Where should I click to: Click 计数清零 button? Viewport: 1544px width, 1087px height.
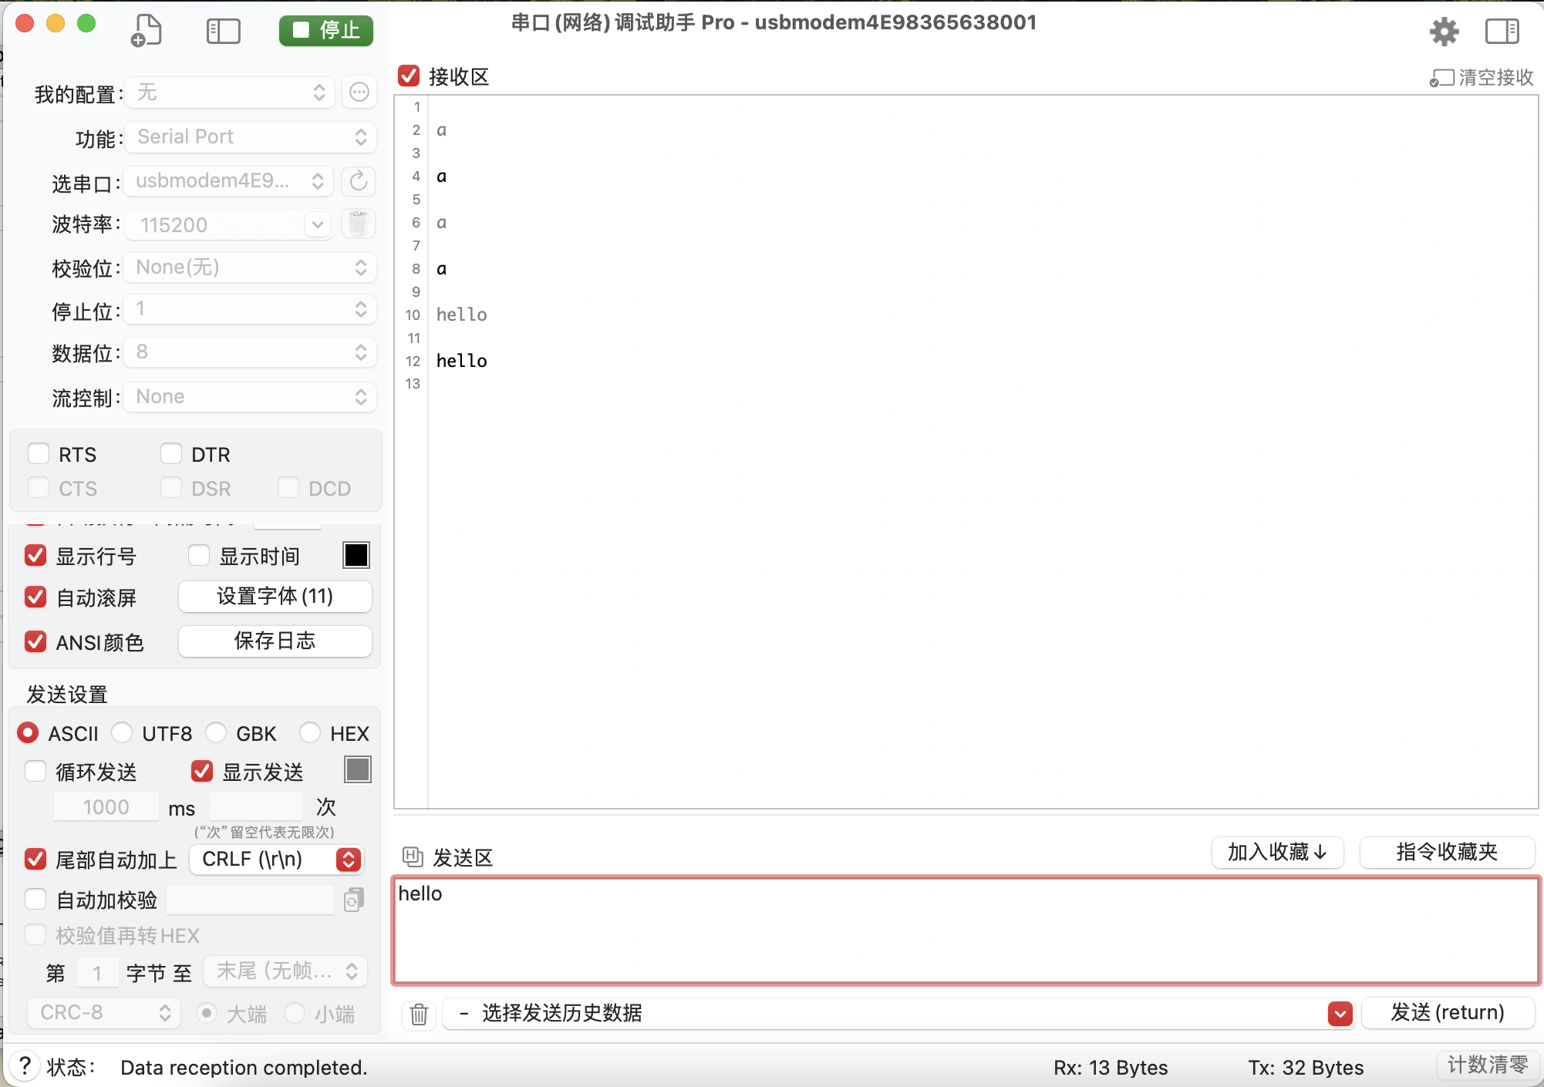pyautogui.click(x=1488, y=1065)
